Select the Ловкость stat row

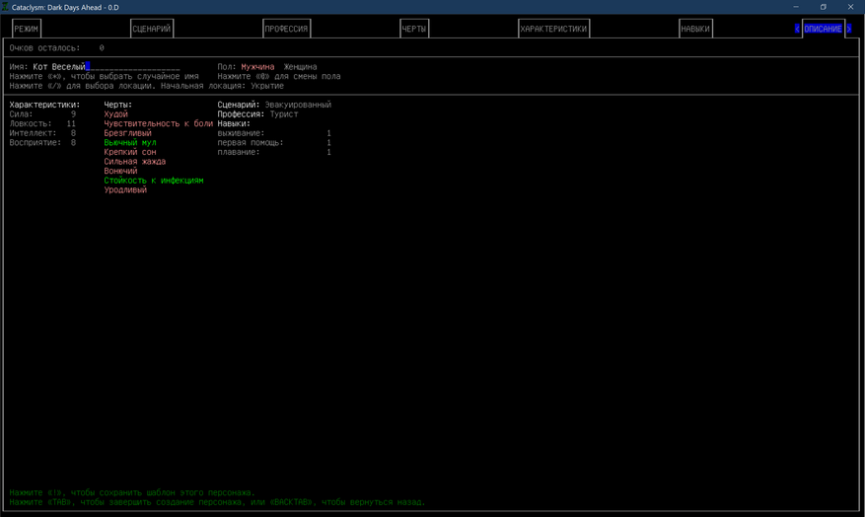pyautogui.click(x=42, y=123)
